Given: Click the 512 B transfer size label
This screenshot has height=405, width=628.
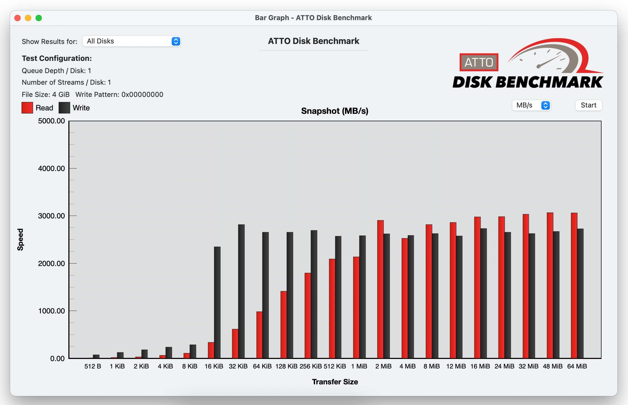Looking at the screenshot, I should point(93,366).
